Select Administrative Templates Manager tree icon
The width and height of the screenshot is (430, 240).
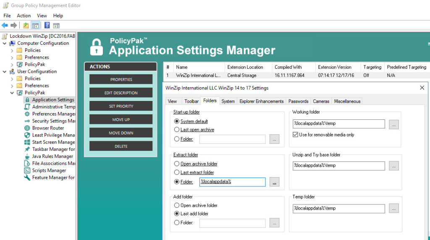pyautogui.click(x=27, y=107)
